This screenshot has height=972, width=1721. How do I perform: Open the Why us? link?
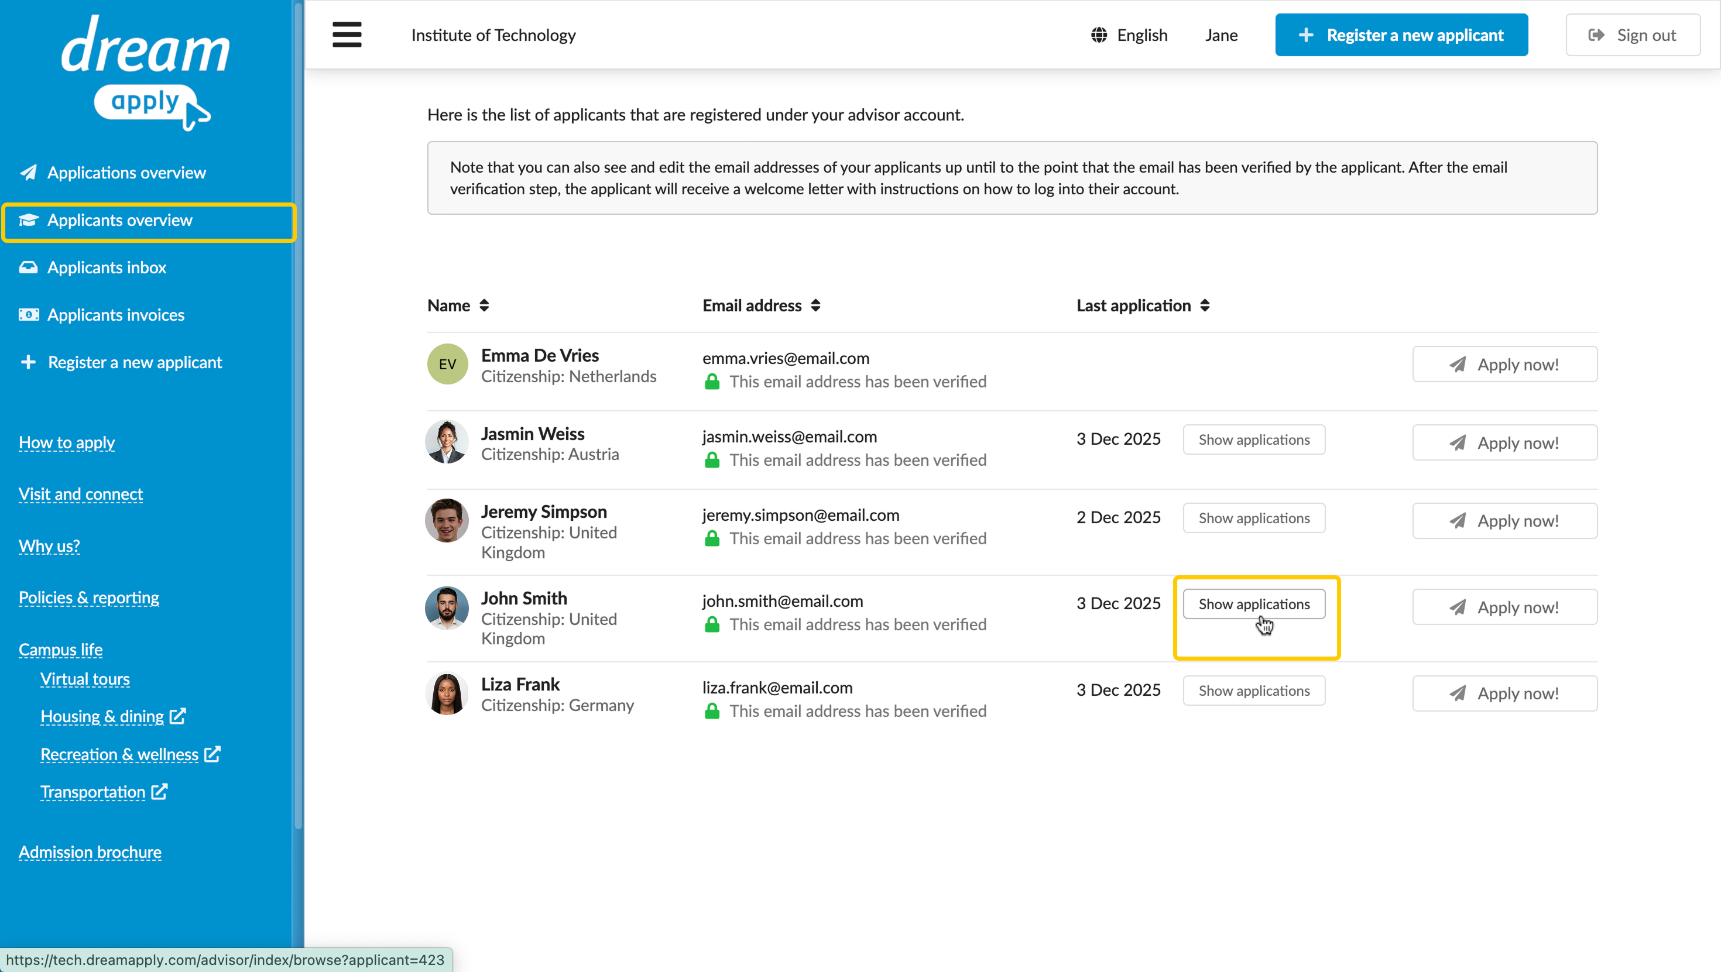click(49, 546)
